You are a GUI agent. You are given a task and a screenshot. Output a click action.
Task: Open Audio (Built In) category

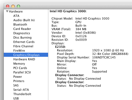click(24, 20)
